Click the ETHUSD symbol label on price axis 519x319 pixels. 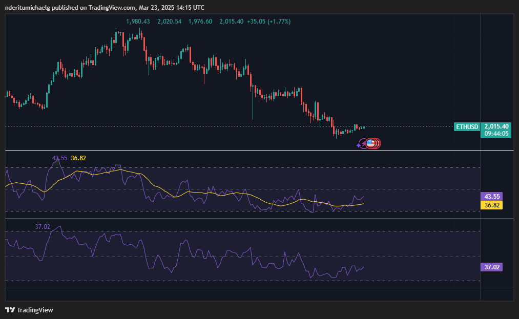point(467,127)
